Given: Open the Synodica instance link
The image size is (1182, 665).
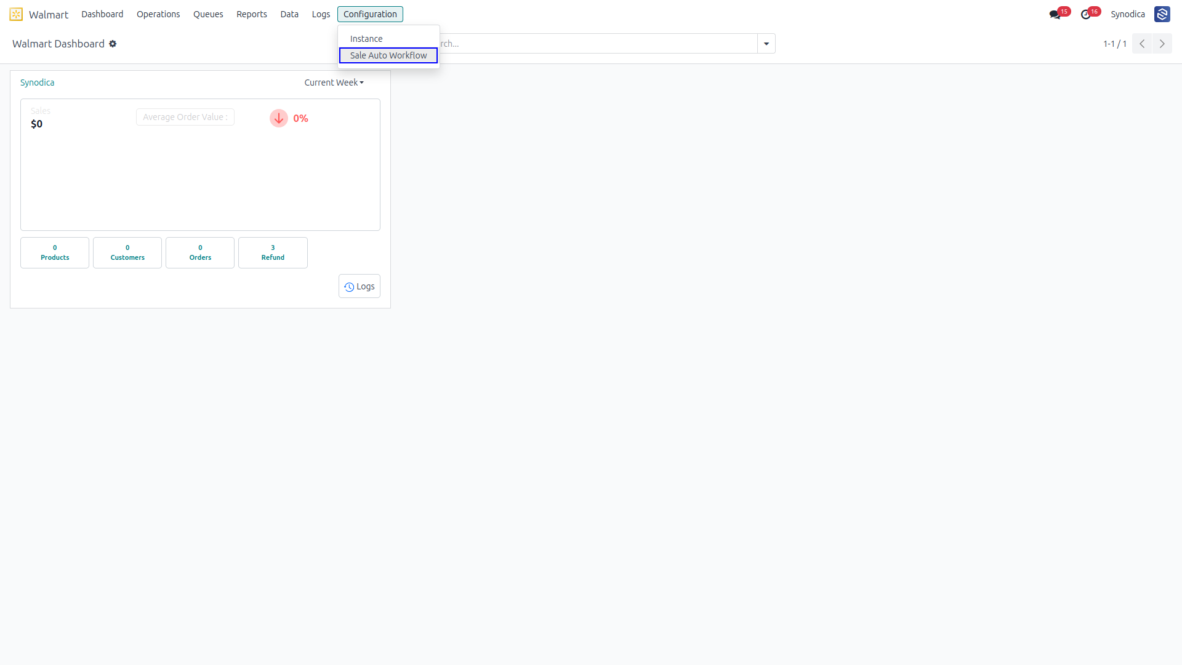Looking at the screenshot, I should click(37, 83).
